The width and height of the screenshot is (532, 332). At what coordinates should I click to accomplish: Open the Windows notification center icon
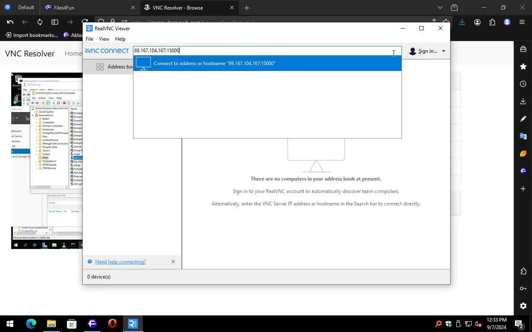click(x=519, y=324)
